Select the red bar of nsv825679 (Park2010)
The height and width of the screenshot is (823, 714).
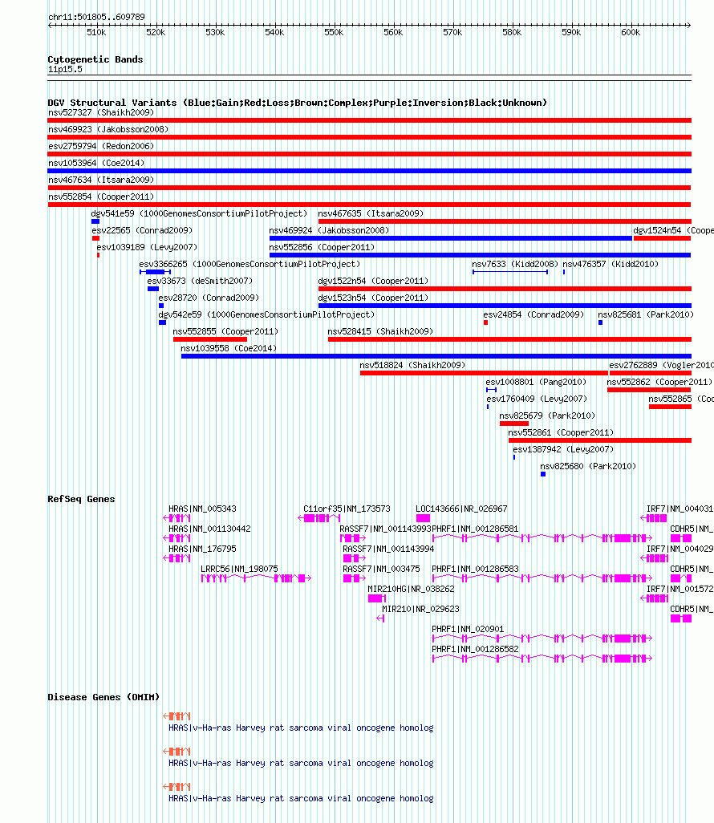[514, 423]
